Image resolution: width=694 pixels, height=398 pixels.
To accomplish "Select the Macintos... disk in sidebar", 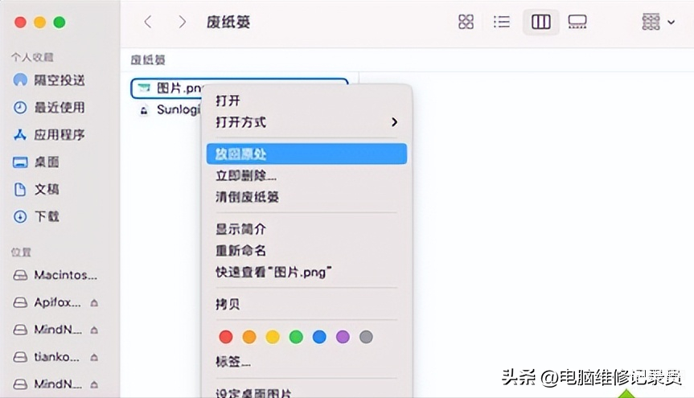I will click(x=55, y=275).
